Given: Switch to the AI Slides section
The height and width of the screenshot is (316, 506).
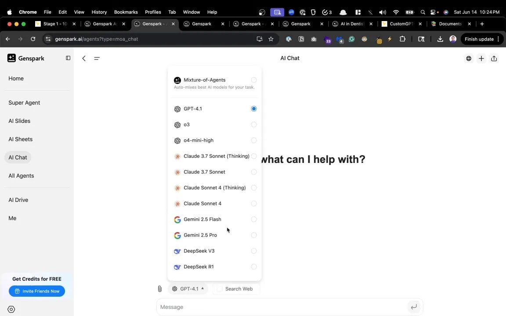Looking at the screenshot, I should [19, 121].
